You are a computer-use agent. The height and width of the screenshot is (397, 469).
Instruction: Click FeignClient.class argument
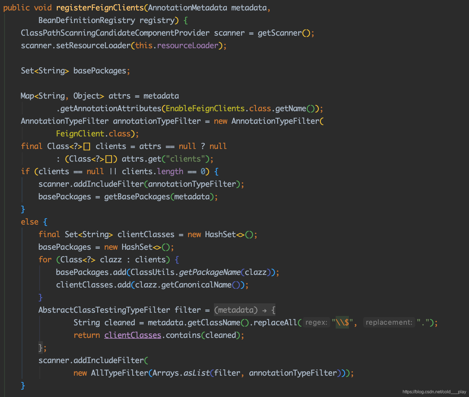[x=93, y=134]
